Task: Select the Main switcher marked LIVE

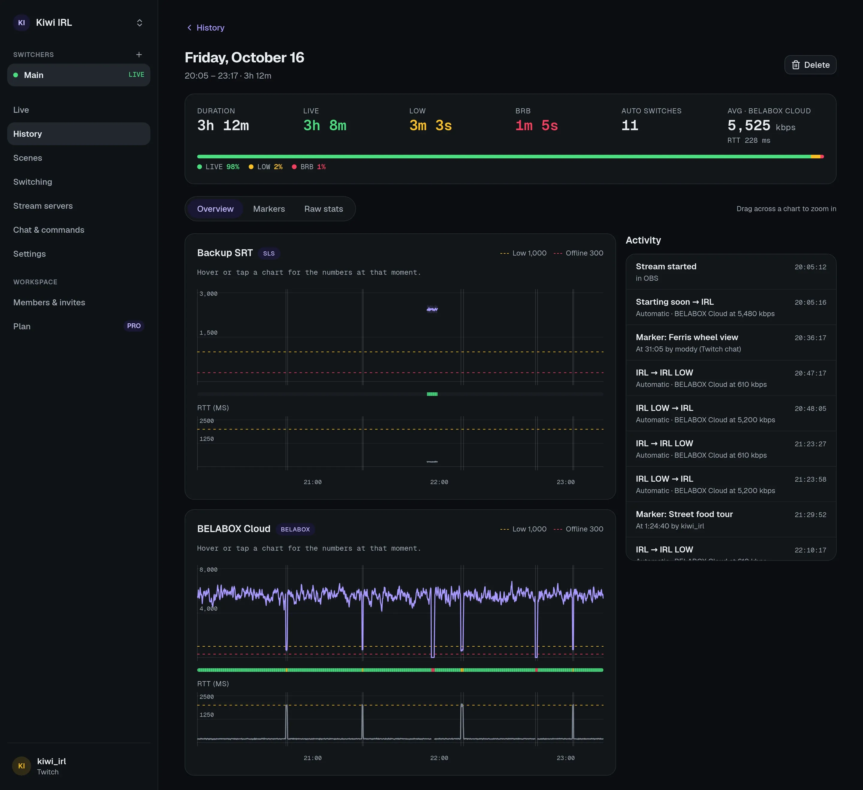Action: pyautogui.click(x=79, y=75)
